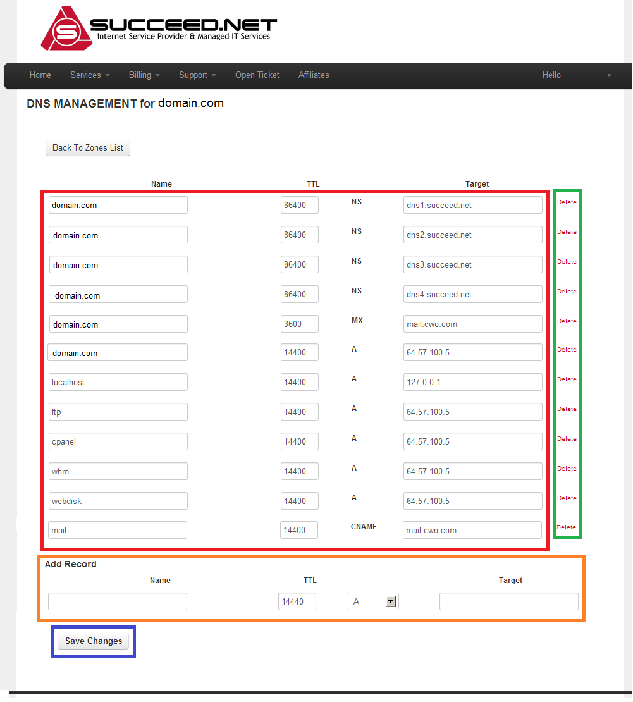This screenshot has width=633, height=702.
Task: Open the Home menu item
Action: (x=40, y=75)
